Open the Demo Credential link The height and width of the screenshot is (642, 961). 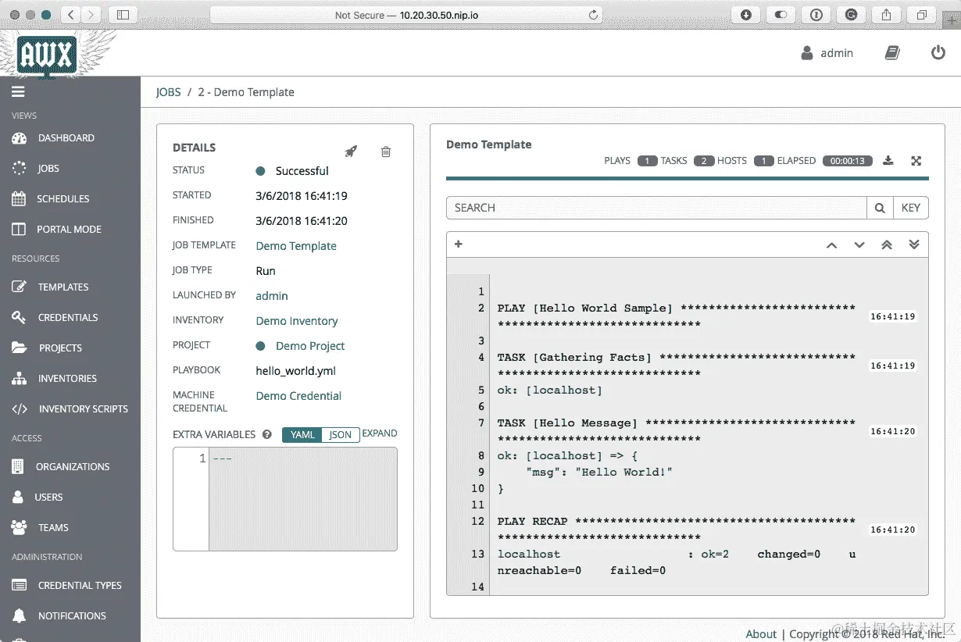coord(298,396)
